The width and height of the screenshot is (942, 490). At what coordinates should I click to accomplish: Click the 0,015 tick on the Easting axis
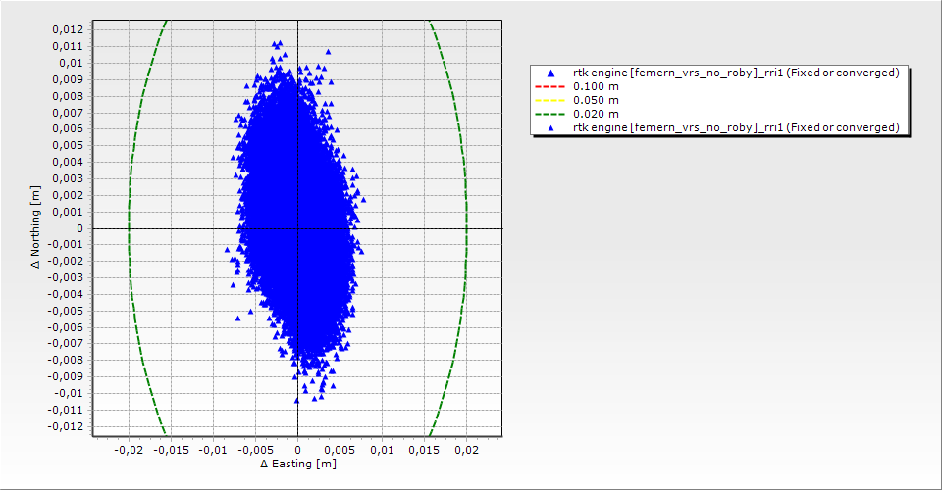(x=424, y=449)
